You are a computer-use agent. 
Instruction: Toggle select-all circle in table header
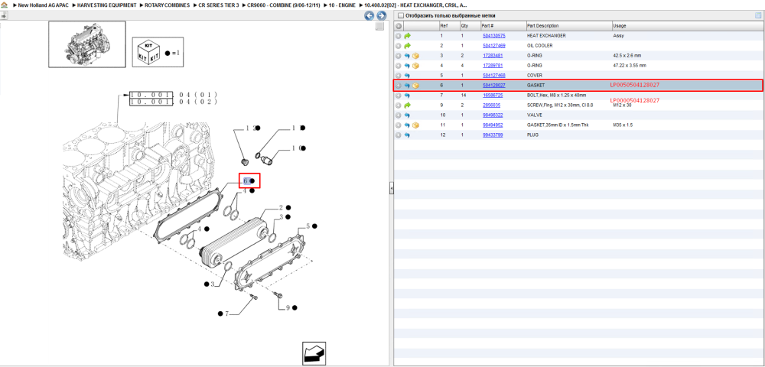tap(399, 26)
